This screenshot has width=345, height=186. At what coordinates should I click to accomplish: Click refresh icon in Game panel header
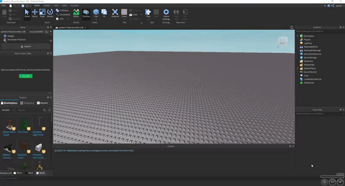(x=47, y=32)
